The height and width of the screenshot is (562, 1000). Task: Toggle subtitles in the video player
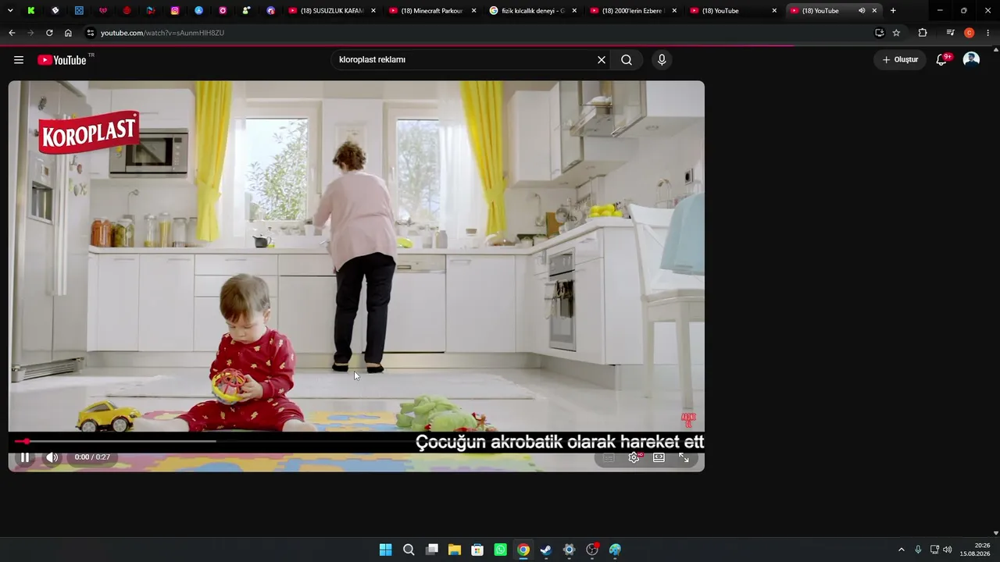609,457
